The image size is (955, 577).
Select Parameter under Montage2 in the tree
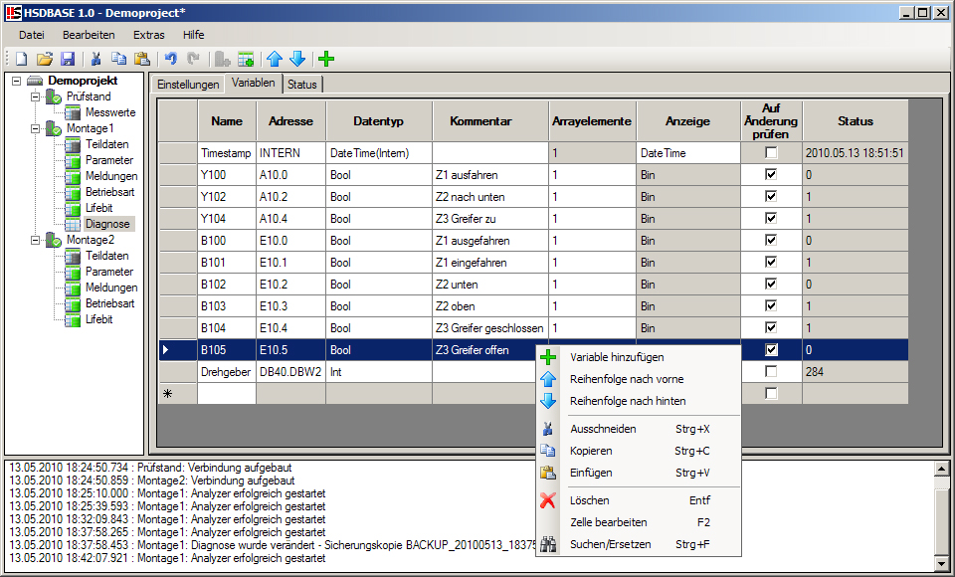108,272
